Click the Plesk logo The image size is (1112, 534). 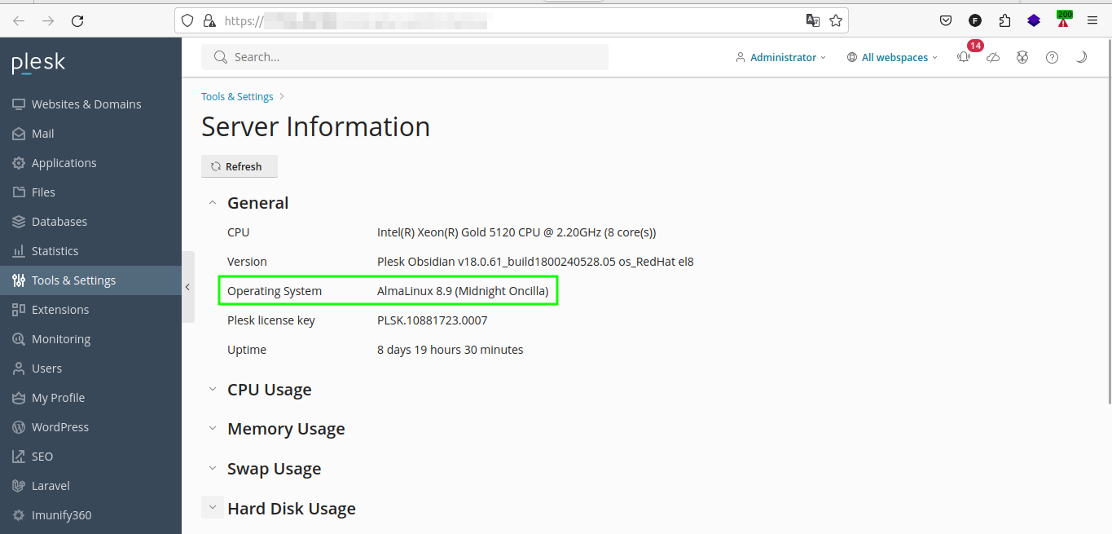point(38,63)
